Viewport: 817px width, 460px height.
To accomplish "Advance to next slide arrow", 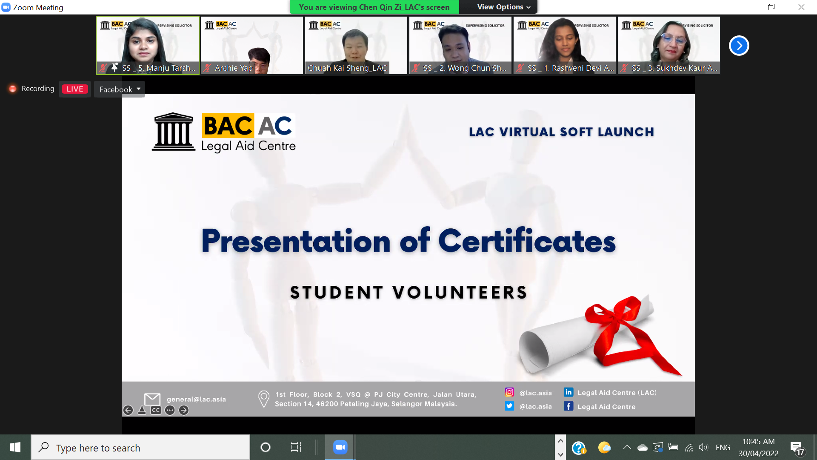I will [x=184, y=410].
